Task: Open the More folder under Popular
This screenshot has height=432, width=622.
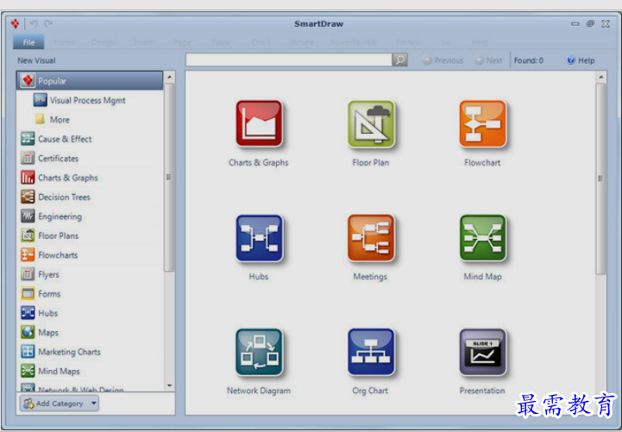Action: pos(59,120)
